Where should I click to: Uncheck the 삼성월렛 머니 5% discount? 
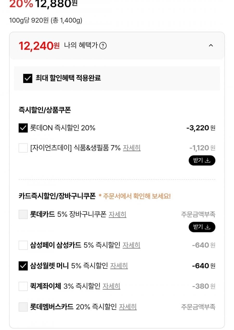click(x=23, y=266)
